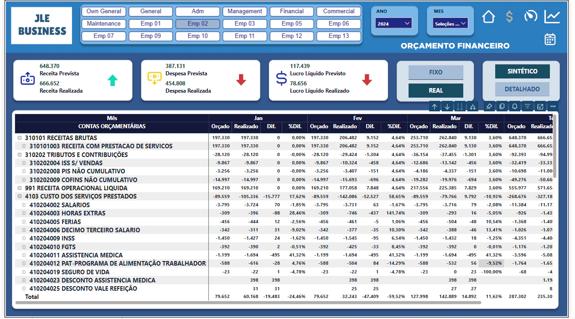Viewport: 575px width, 319px height.
Task: Choose the Financial filter option
Action: (x=292, y=11)
